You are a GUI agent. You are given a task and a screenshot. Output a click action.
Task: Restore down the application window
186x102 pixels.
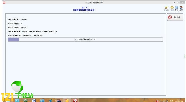click(x=178, y=2)
